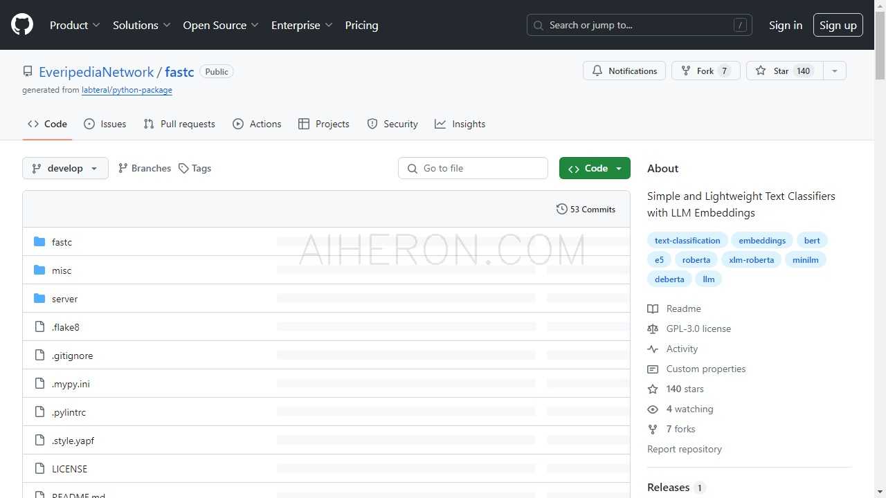Click the Sign up button
Image resolution: width=886 pixels, height=498 pixels.
pyautogui.click(x=838, y=26)
